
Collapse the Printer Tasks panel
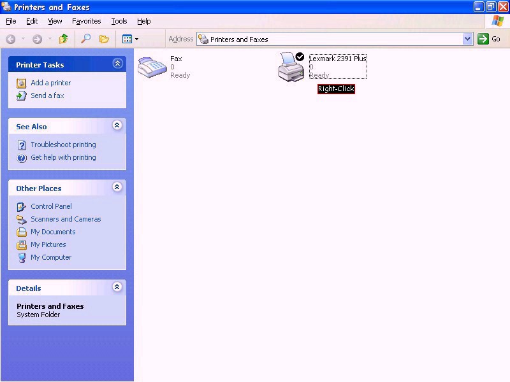pos(117,63)
